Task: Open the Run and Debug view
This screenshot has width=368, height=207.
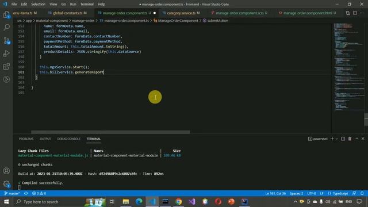Action: 6,53
